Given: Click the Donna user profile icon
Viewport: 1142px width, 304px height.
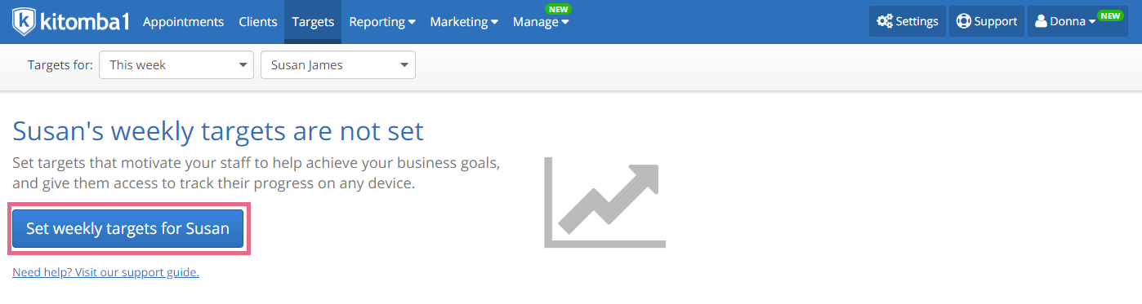Looking at the screenshot, I should coord(1041,21).
